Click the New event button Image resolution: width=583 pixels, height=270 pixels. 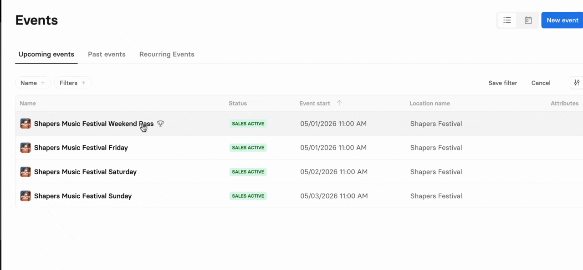click(562, 20)
